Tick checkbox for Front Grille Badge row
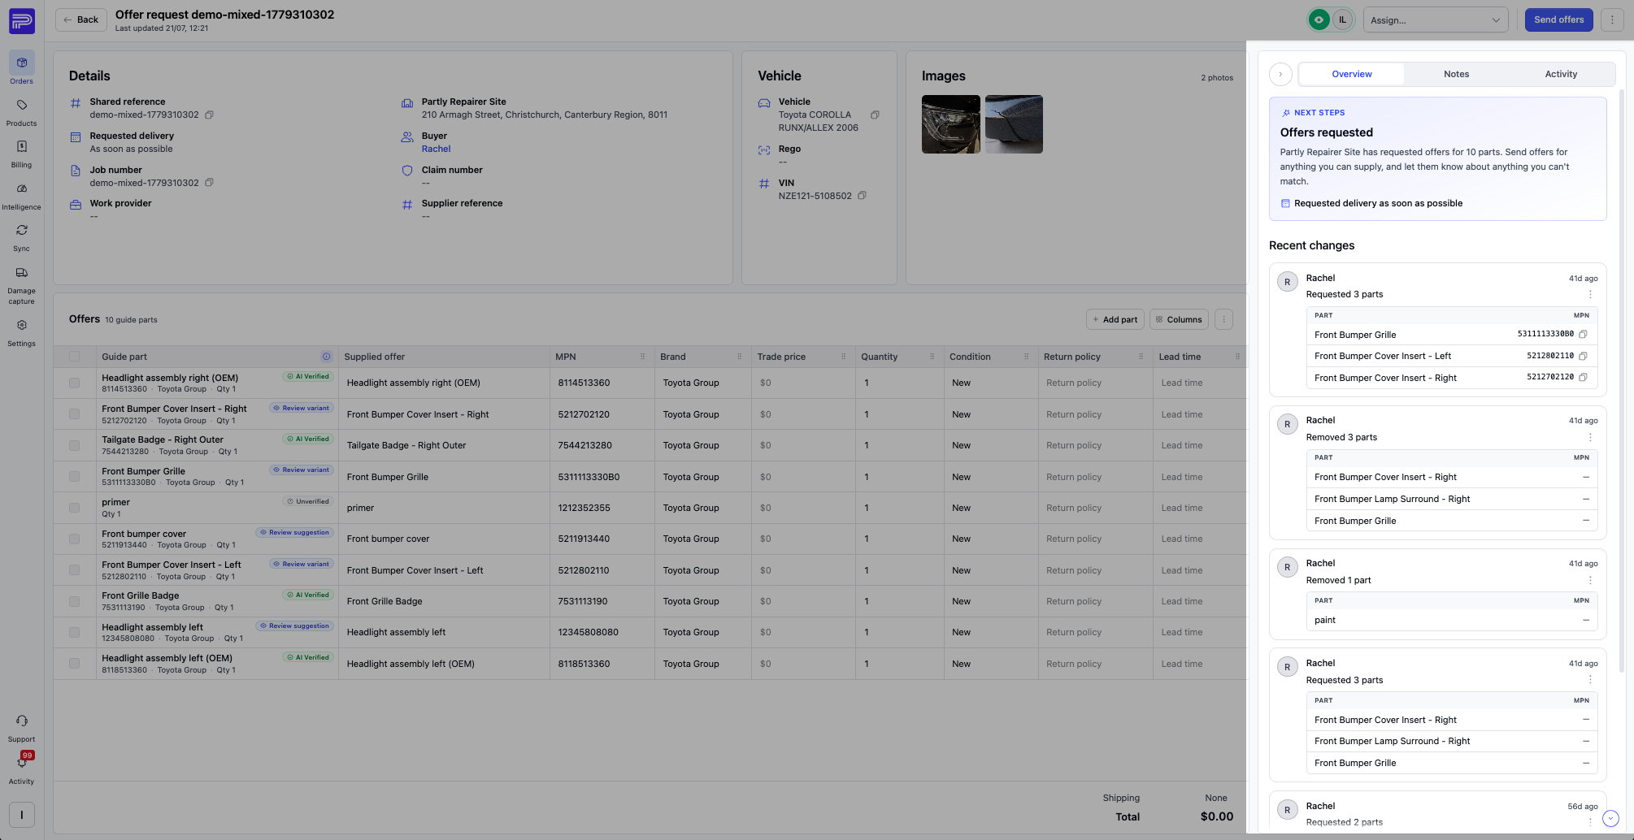 (x=75, y=601)
